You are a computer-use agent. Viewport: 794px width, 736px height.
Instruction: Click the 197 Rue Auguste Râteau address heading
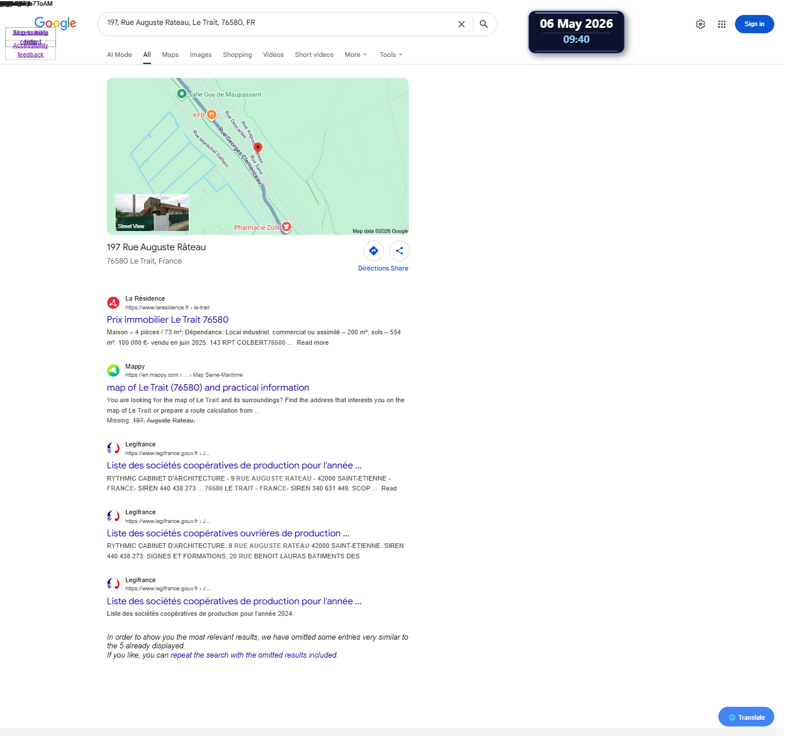pos(156,247)
